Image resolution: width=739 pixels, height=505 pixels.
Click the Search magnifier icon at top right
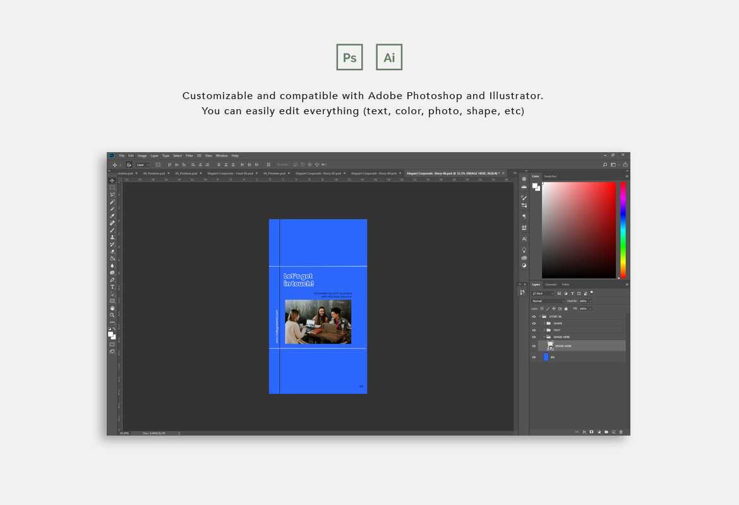point(604,165)
